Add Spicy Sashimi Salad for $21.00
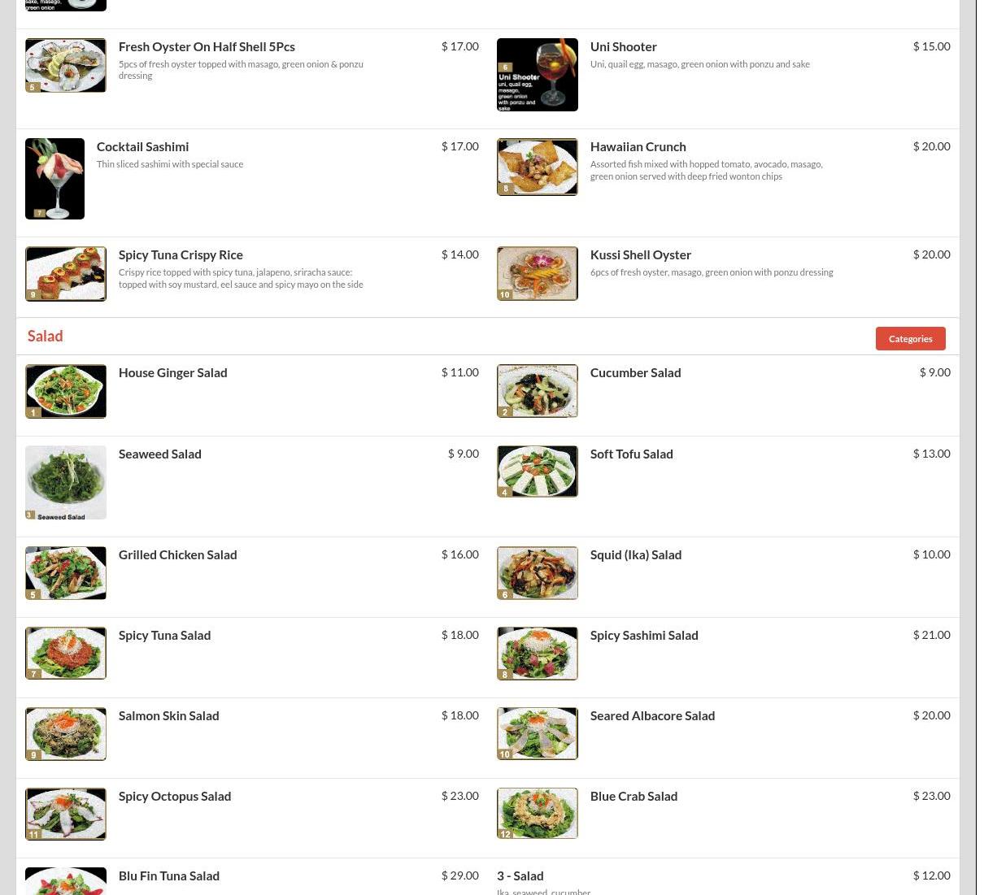 click(x=724, y=658)
